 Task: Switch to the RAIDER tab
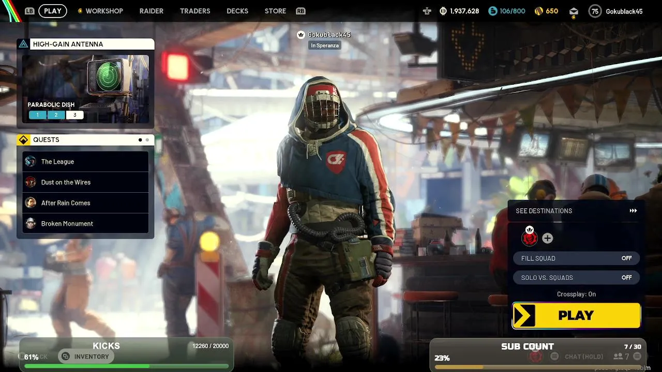click(x=152, y=11)
